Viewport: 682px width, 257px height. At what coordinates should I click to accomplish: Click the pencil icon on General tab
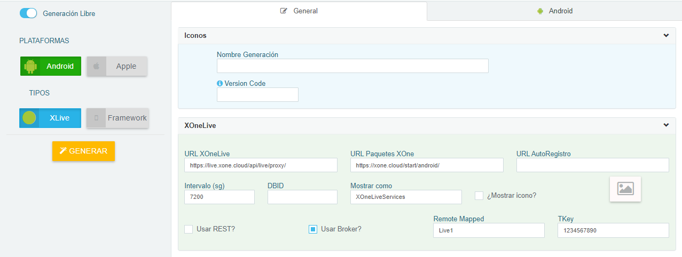[x=284, y=11]
